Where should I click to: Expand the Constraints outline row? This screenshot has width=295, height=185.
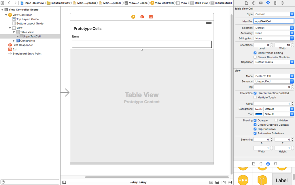(x=14, y=41)
